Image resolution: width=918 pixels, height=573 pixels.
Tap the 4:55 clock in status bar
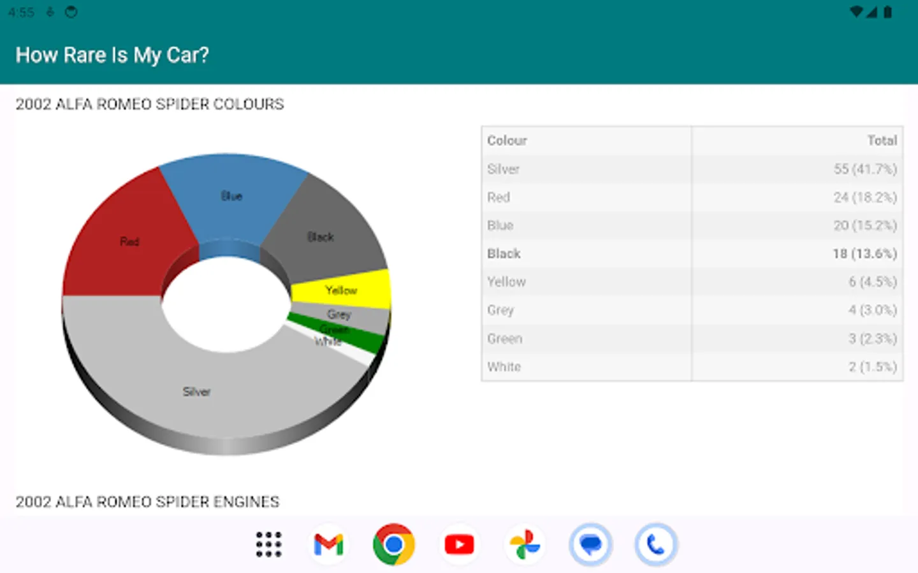click(21, 12)
